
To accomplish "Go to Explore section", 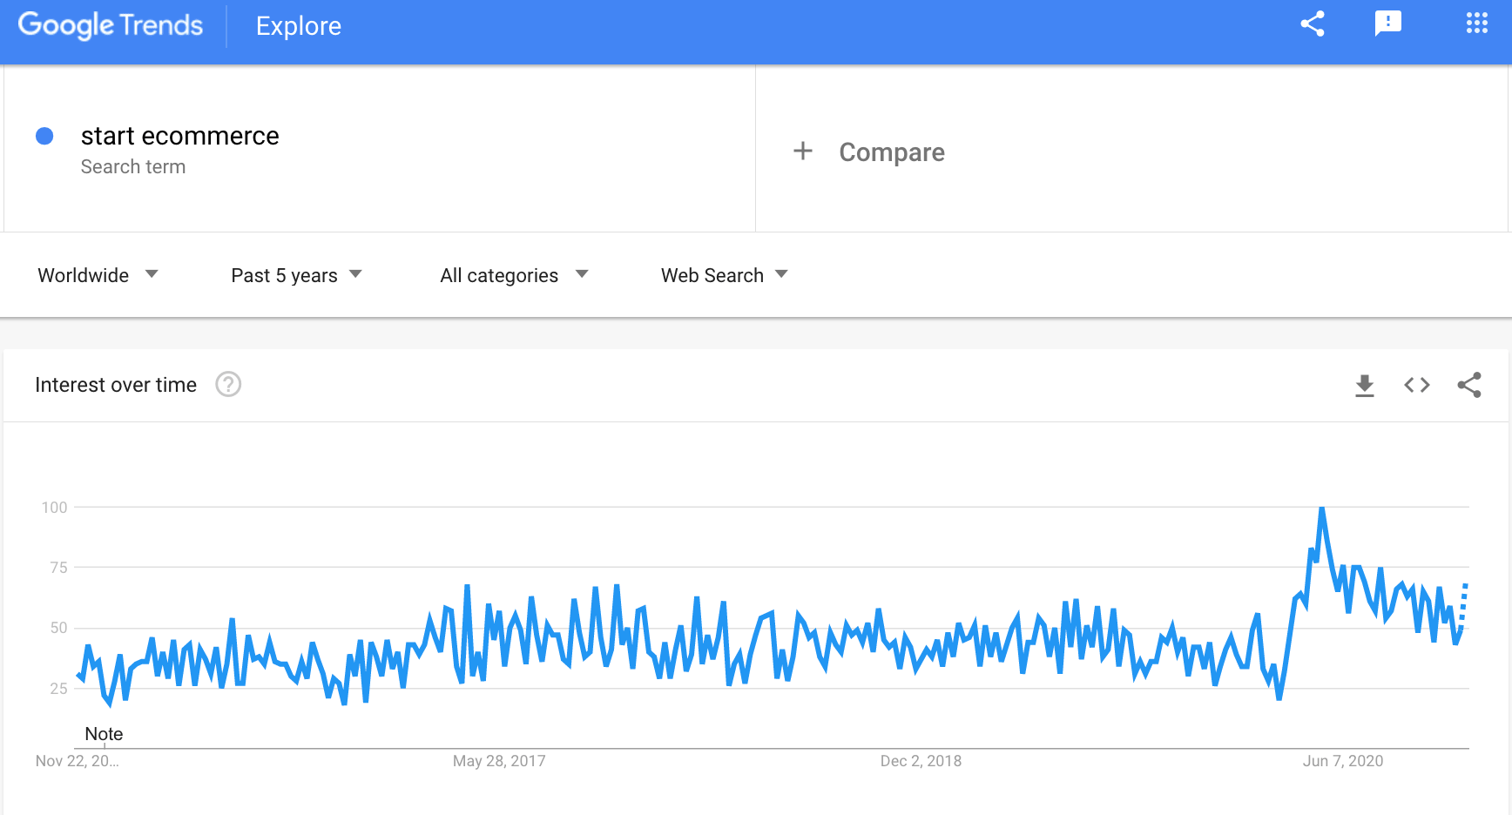I will 299,26.
